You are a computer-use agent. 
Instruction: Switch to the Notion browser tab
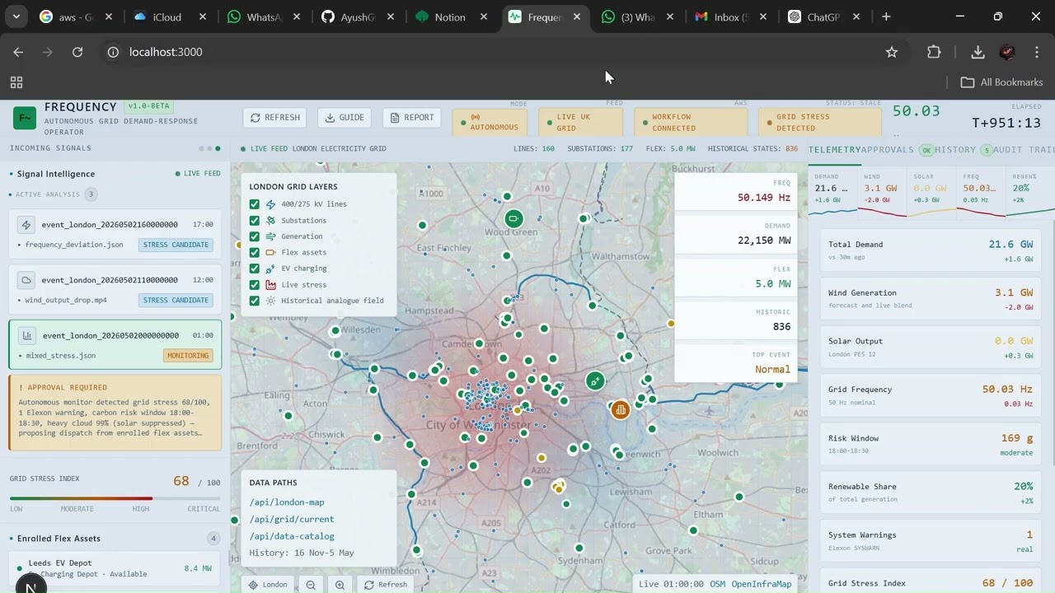450,16
